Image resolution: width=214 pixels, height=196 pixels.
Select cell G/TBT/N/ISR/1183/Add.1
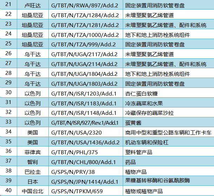pyautogui.click(x=86, y=102)
